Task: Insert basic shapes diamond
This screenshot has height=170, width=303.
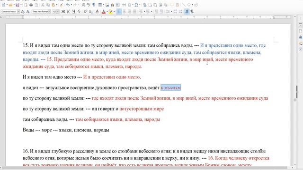Action: 189,5
